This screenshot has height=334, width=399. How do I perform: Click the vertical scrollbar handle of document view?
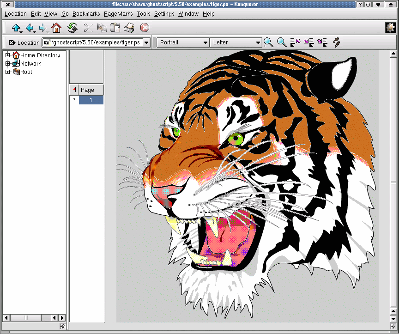point(393,182)
